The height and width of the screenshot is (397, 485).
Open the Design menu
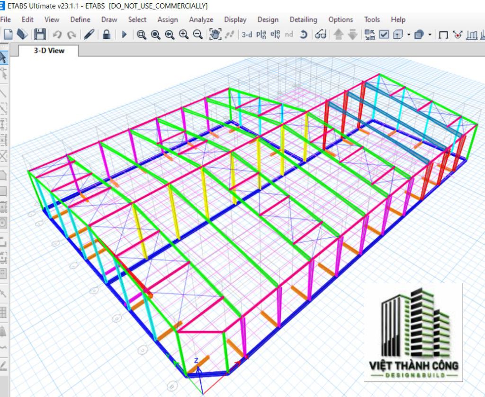268,19
